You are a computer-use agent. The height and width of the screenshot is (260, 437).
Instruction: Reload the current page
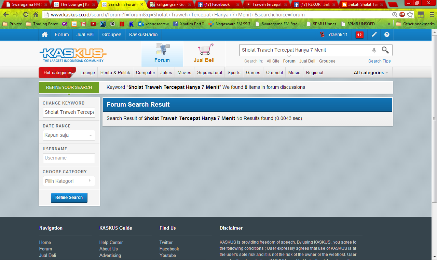(26, 15)
